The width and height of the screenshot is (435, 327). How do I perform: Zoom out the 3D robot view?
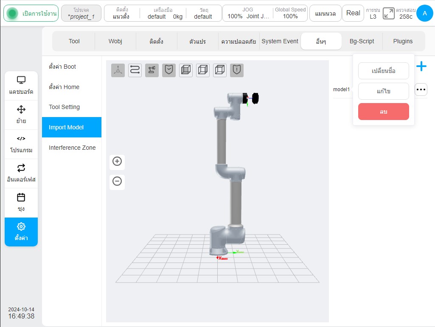[x=117, y=182]
